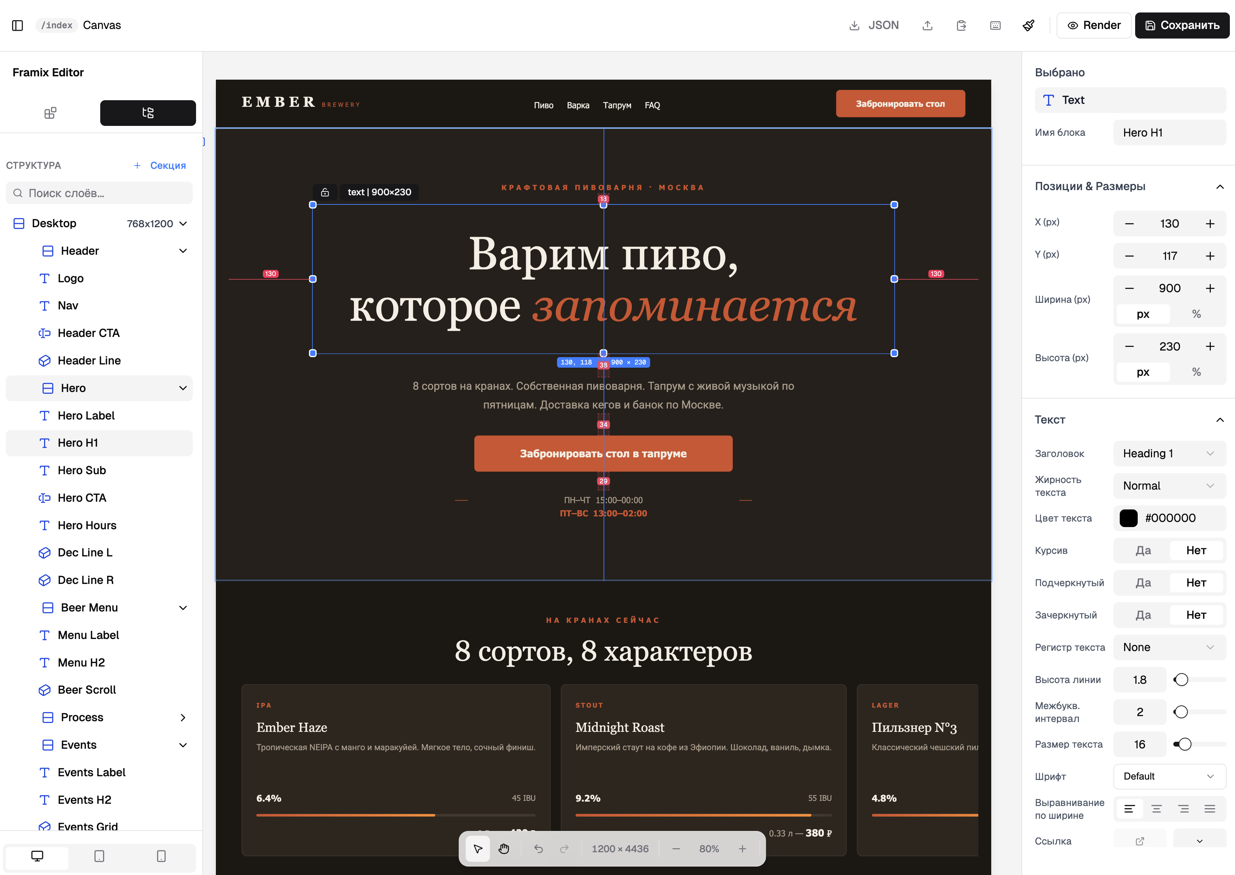The width and height of the screenshot is (1235, 875).
Task: Collapse the Beer Menu section
Action: [183, 608]
